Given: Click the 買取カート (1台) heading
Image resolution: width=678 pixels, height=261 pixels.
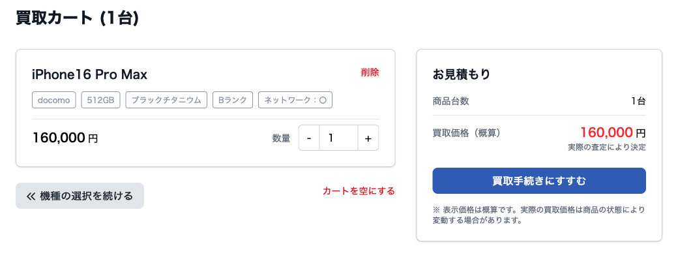Looking at the screenshot, I should tap(78, 18).
